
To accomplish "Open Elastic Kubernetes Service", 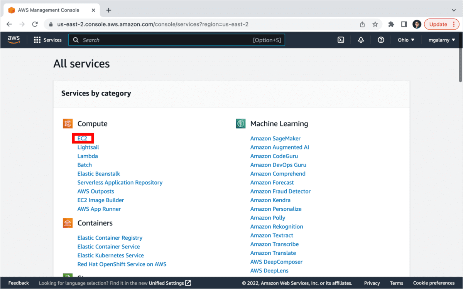I will tap(110, 255).
